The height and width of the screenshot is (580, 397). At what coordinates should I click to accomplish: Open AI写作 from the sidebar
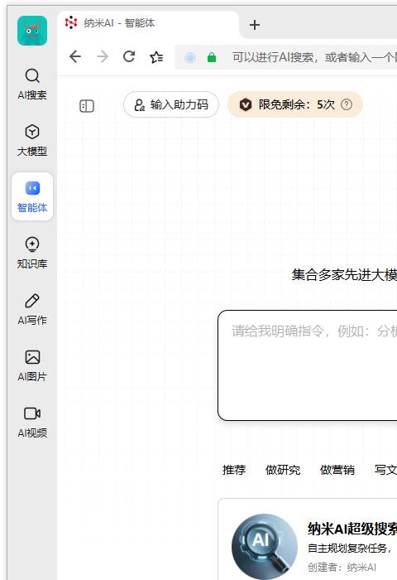click(32, 309)
